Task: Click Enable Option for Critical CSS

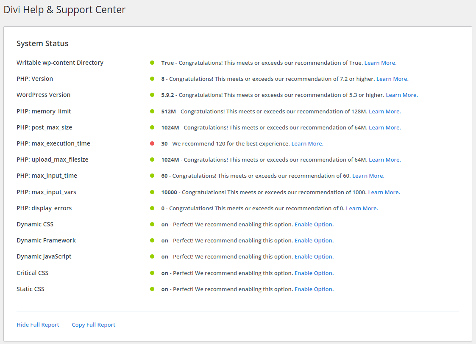Action: [x=314, y=273]
